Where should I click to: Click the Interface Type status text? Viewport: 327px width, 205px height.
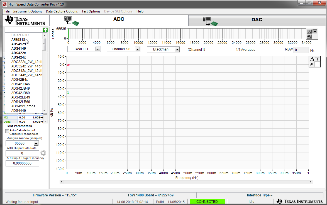click(260, 195)
